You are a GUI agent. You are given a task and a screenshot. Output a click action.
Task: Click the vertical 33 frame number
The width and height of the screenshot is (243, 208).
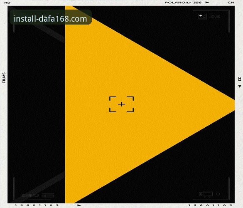[239, 79]
